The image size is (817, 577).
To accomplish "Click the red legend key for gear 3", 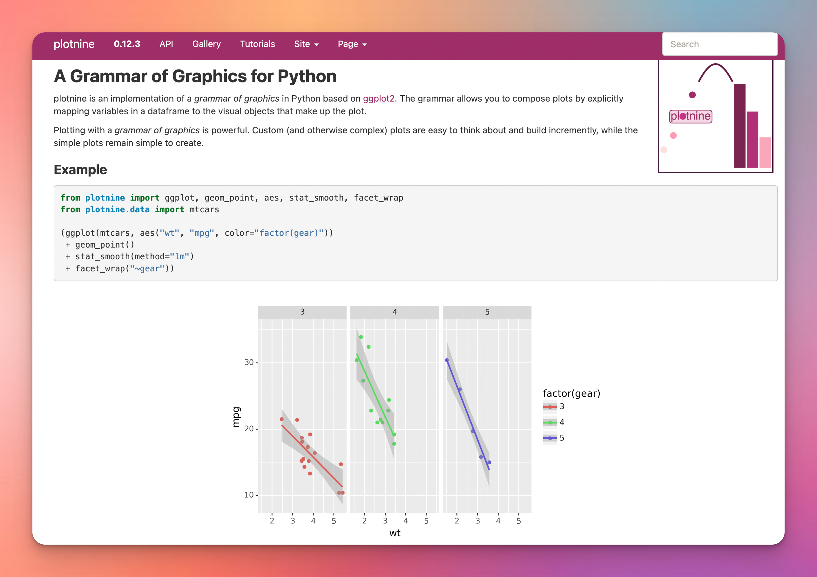I will click(550, 407).
